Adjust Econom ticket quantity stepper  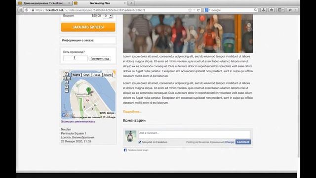pos(111,16)
